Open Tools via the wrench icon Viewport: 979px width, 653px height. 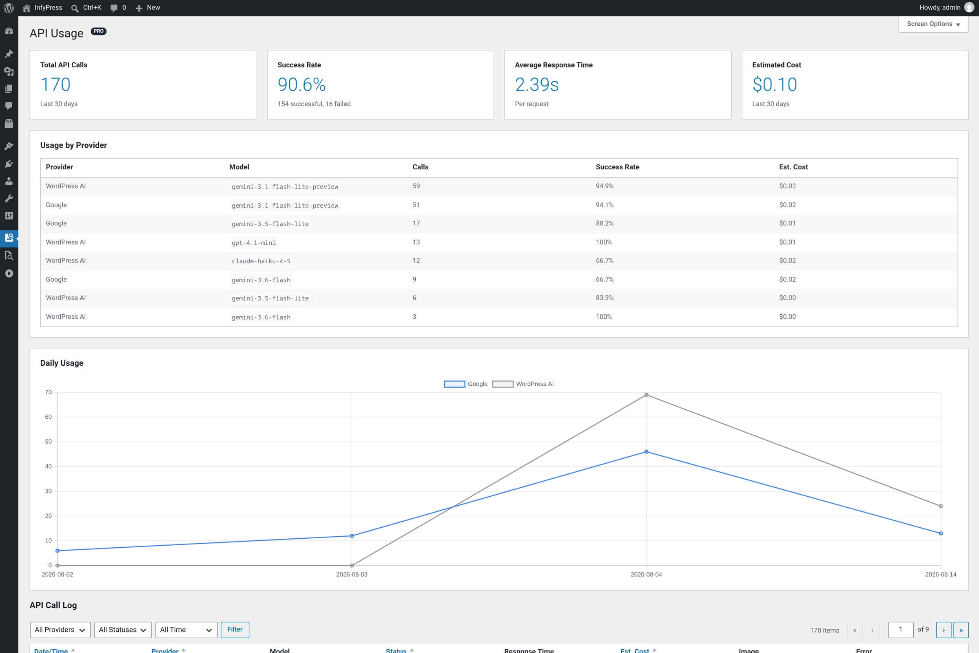[9, 198]
